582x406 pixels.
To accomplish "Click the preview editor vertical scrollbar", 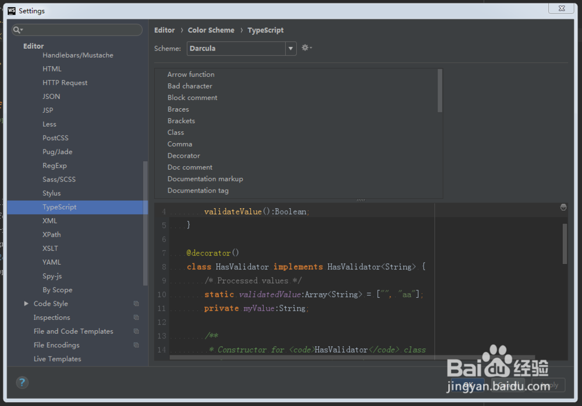I will tap(565, 244).
